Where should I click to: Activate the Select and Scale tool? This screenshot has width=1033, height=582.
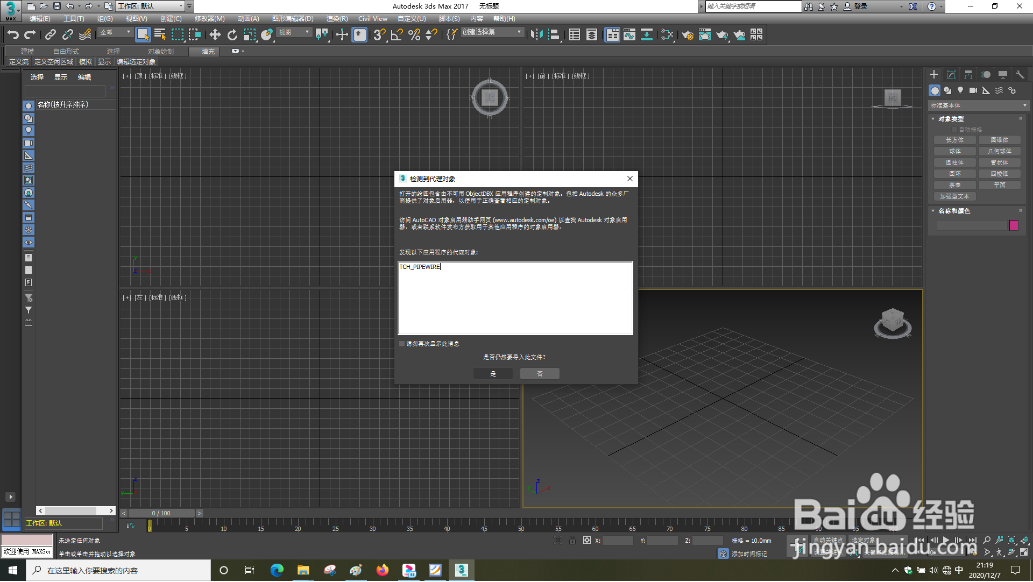coord(250,35)
